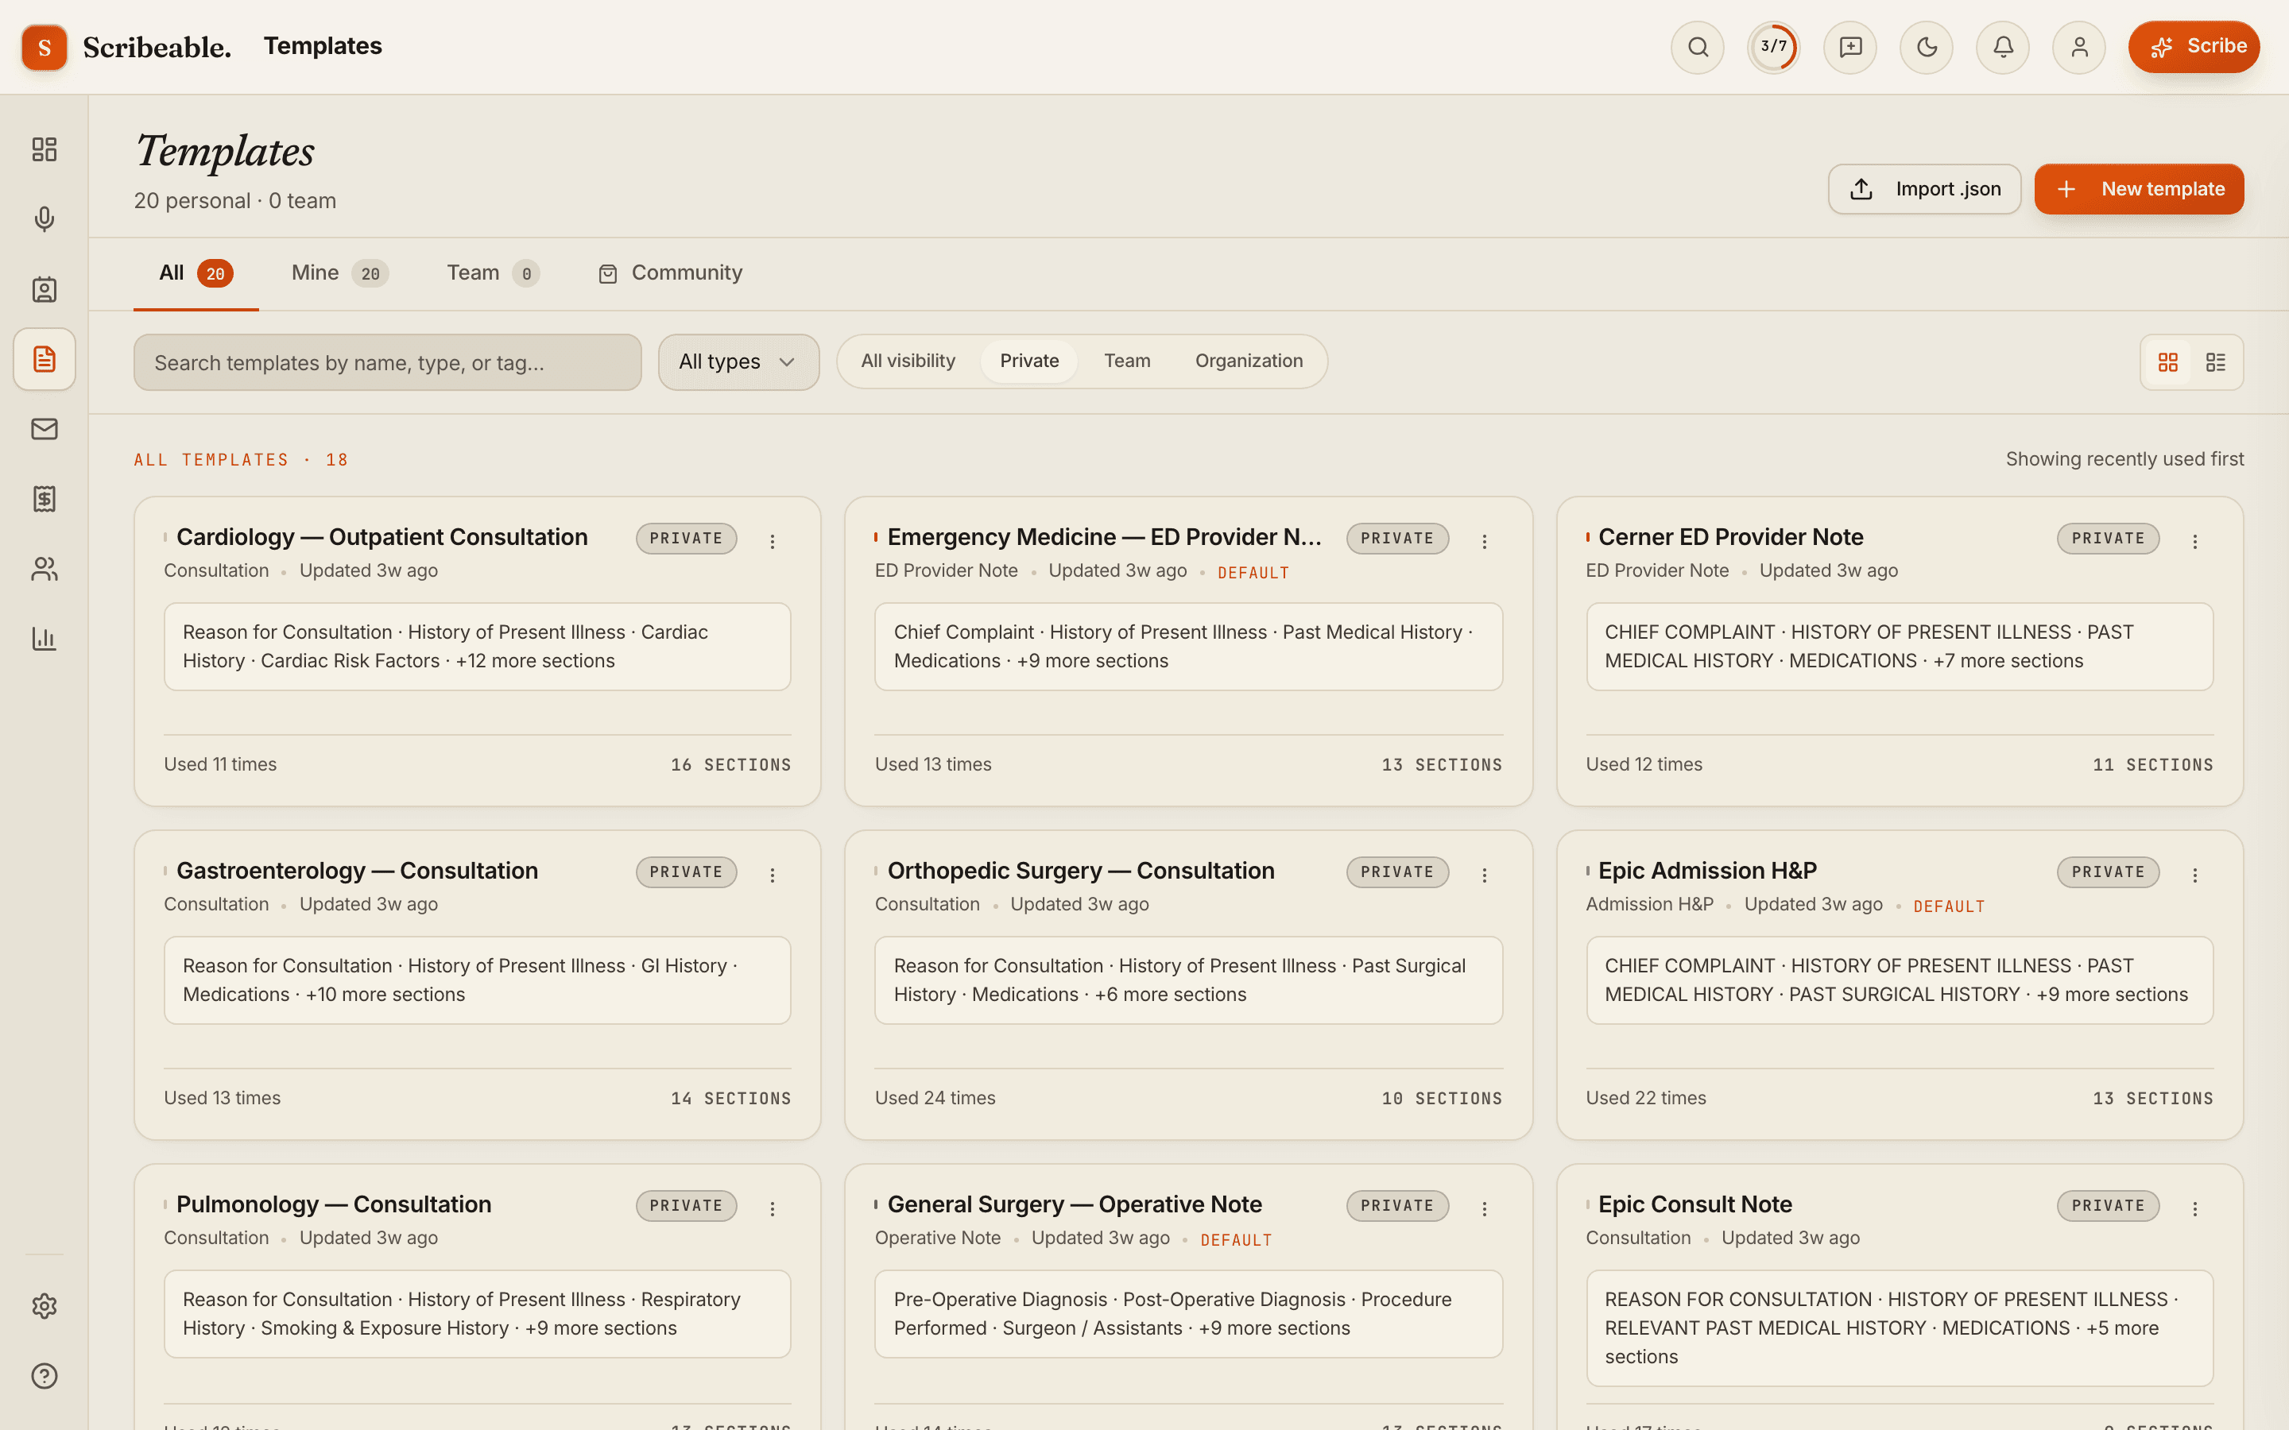Open options menu for Cerner ED Provider Note

pos(2195,542)
